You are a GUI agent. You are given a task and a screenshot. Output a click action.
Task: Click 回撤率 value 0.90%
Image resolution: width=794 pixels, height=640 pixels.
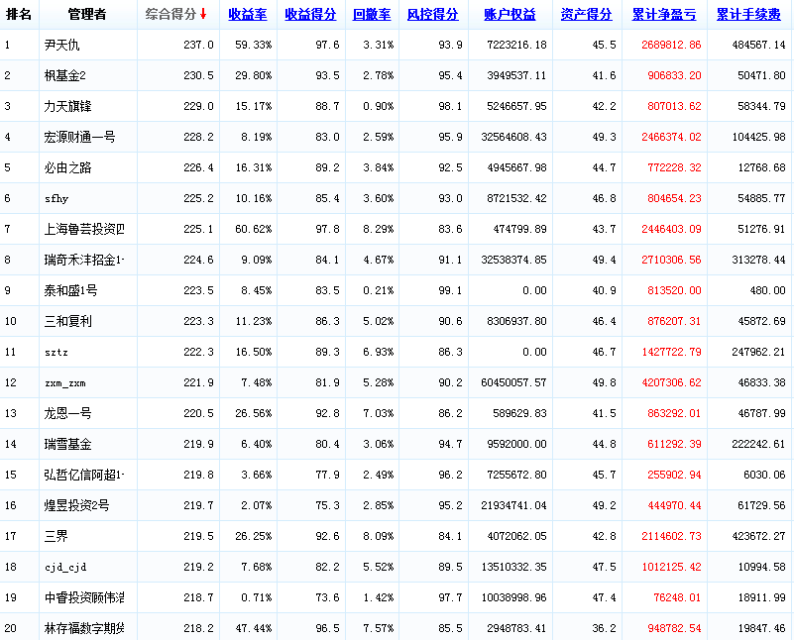point(379,106)
